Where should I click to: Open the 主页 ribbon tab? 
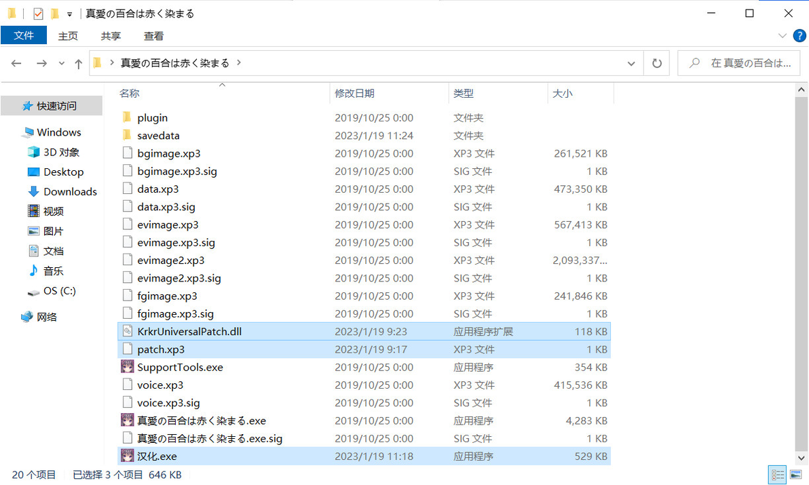click(68, 36)
